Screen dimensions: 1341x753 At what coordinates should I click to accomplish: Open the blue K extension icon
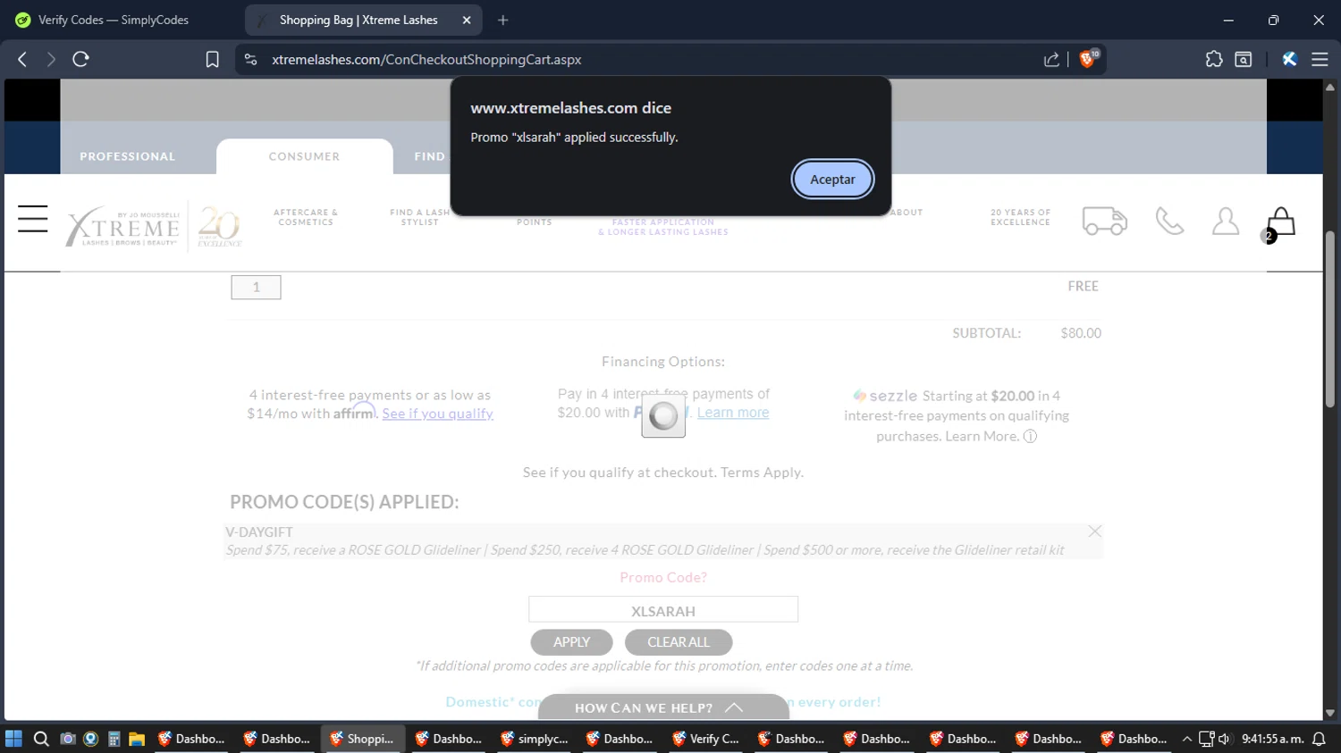tap(1289, 59)
